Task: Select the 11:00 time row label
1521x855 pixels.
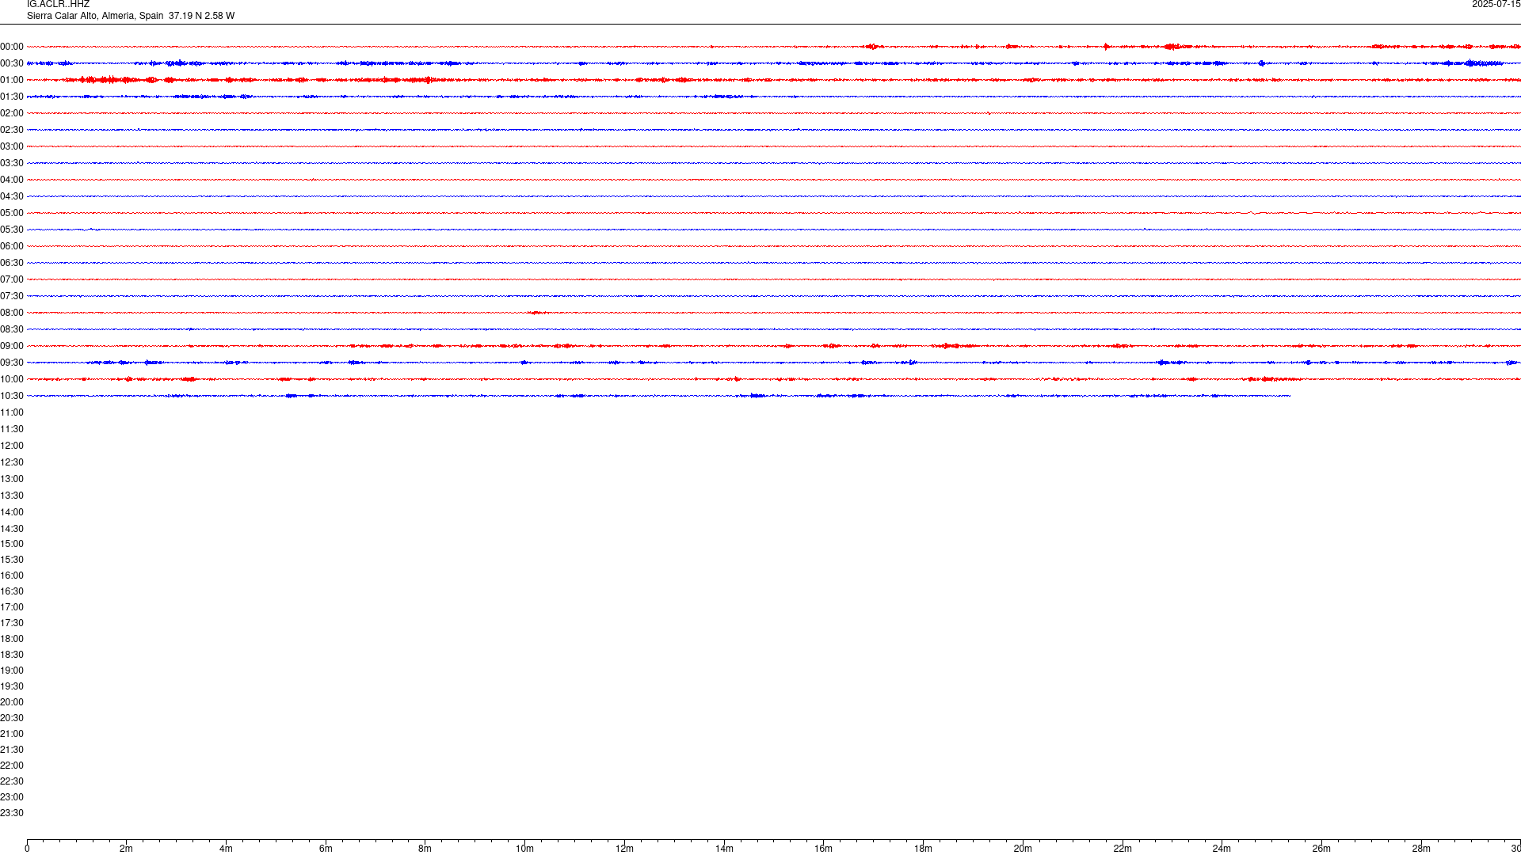Action: [x=12, y=412]
